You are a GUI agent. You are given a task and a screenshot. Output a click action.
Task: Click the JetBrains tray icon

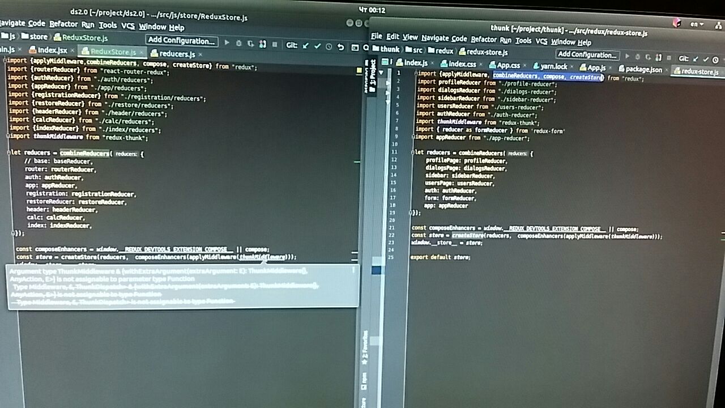coord(677,23)
